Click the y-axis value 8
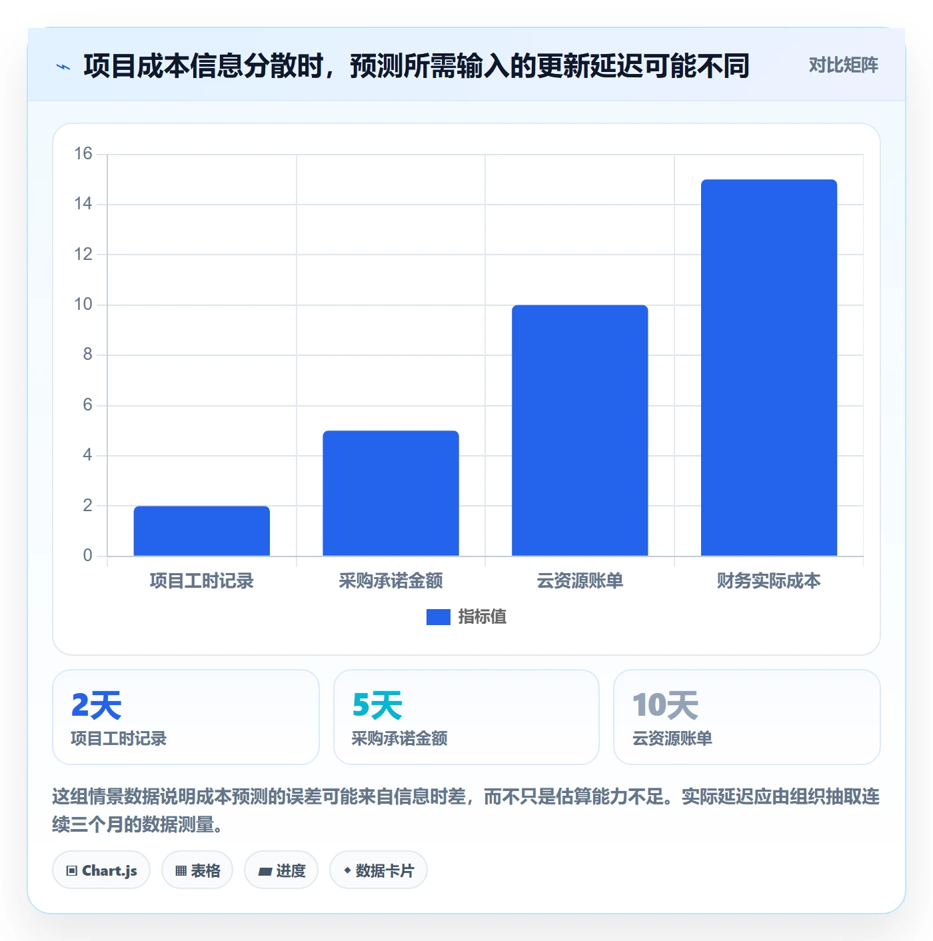This screenshot has height=941, width=933. 87,355
